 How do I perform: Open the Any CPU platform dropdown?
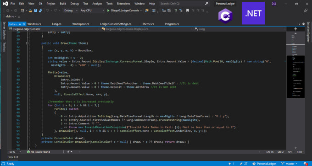click(x=92, y=11)
